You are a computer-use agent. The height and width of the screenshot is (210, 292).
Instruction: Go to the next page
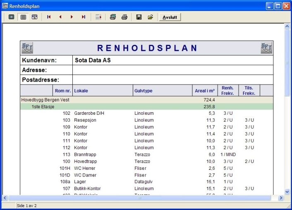point(72,17)
